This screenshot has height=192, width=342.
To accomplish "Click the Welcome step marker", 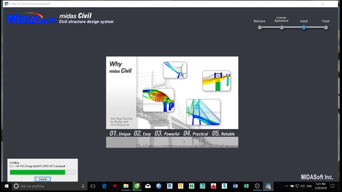I will [260, 27].
